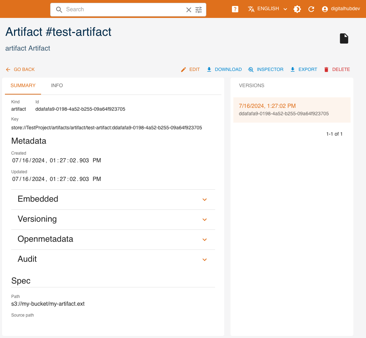Click the EDIT button
This screenshot has width=366, height=338.
point(190,70)
